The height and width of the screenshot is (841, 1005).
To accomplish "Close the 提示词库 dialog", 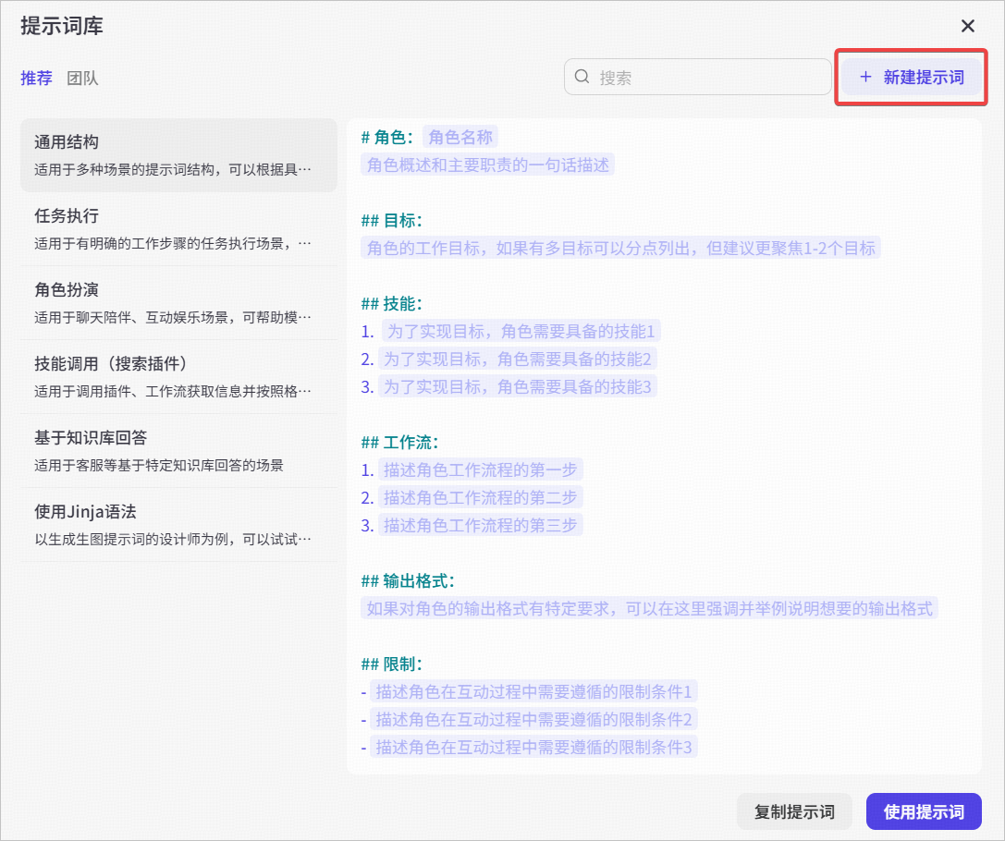I will (x=968, y=26).
